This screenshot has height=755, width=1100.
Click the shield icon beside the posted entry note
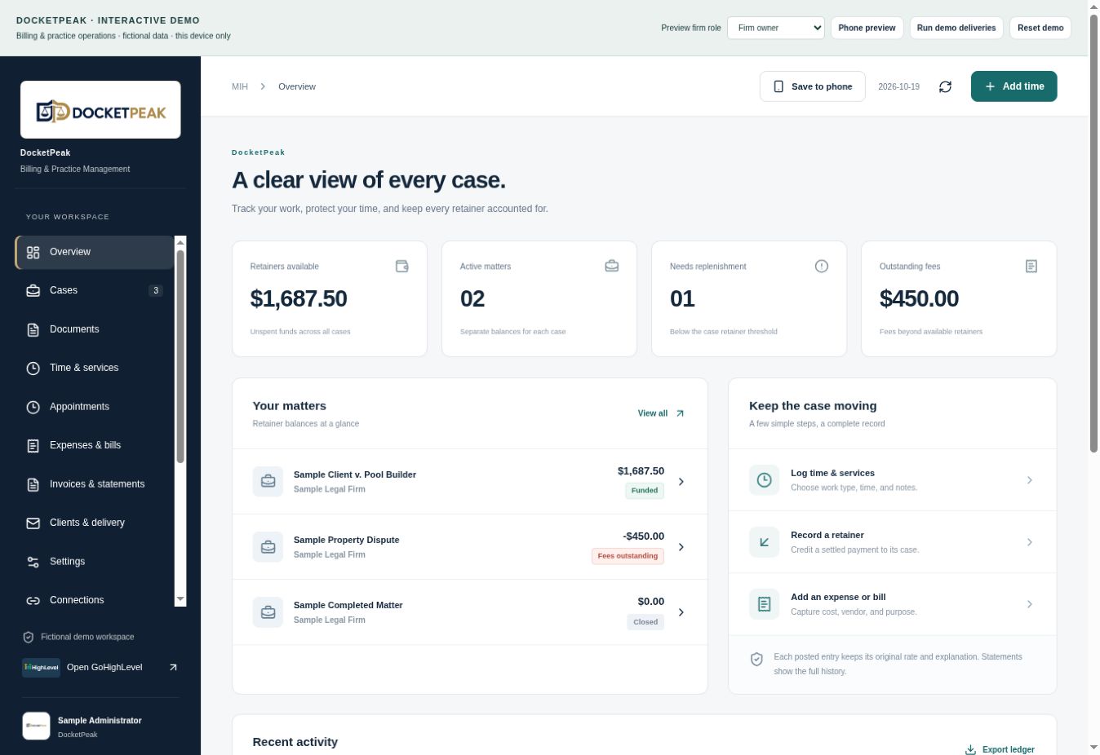tap(756, 659)
